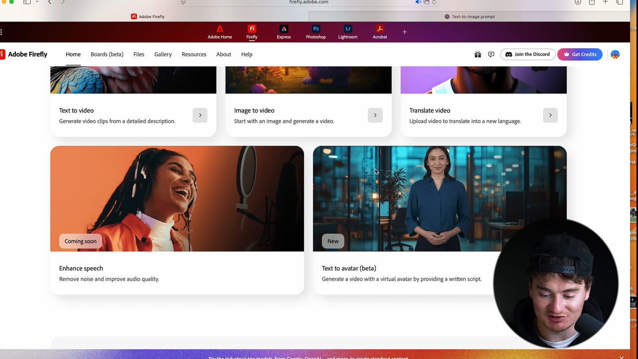Select the Enhance speech card image
Screen dimensions: 638x359
point(177,198)
